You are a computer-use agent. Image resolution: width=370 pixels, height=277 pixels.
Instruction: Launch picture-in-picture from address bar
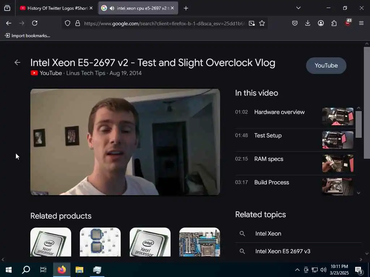tap(252, 23)
